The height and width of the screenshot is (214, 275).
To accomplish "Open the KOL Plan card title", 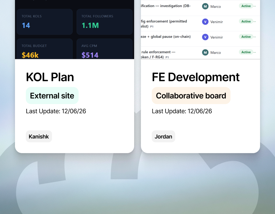I will pyautogui.click(x=50, y=77).
